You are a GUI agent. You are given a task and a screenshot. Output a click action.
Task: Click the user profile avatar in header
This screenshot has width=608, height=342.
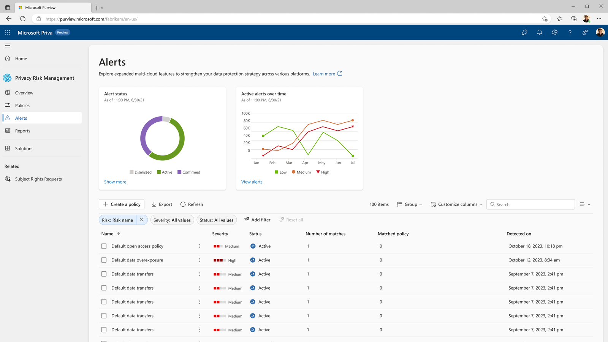[x=600, y=32]
